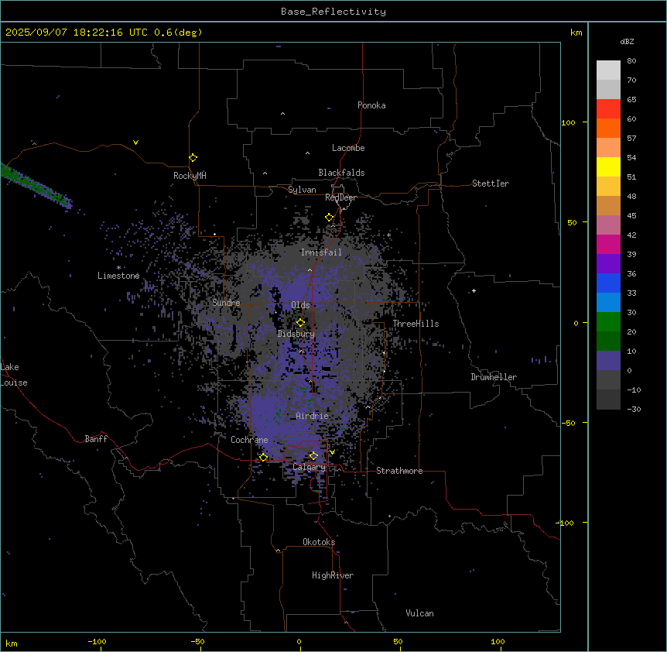Screen dimensions: 667x652
Task: Click the Sundre label
Action: [226, 303]
